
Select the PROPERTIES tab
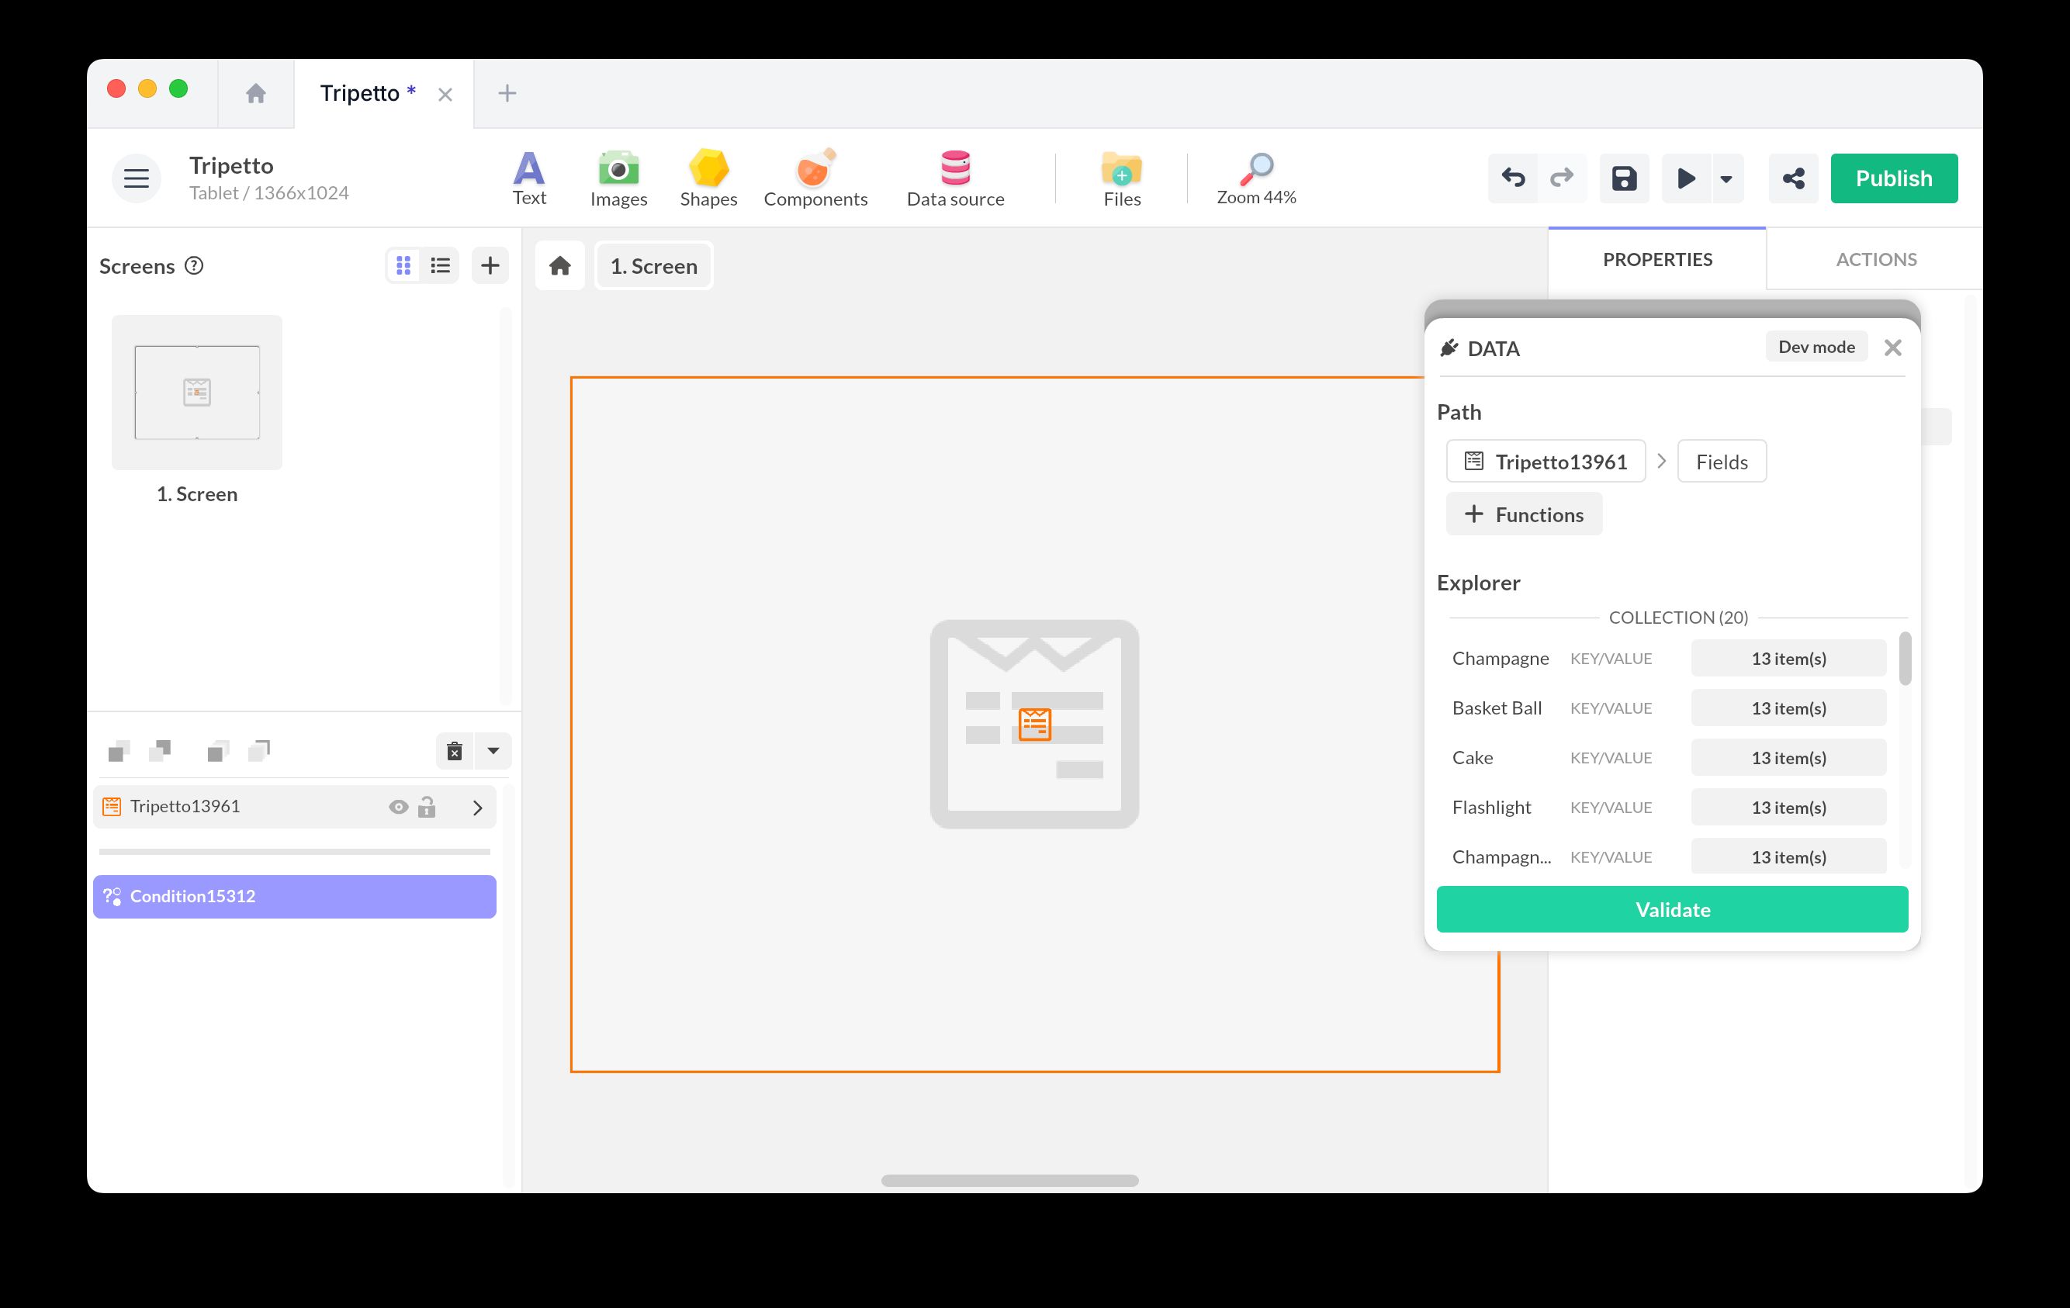coord(1656,260)
